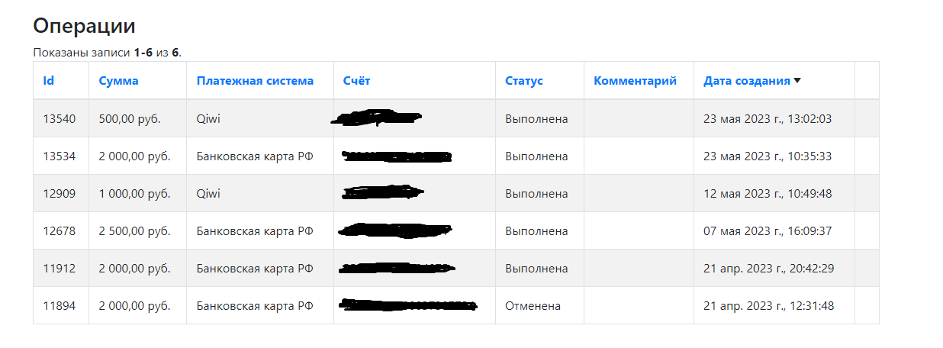Click the sort arrow beside Дата создания
The image size is (943, 348).
[x=797, y=81]
